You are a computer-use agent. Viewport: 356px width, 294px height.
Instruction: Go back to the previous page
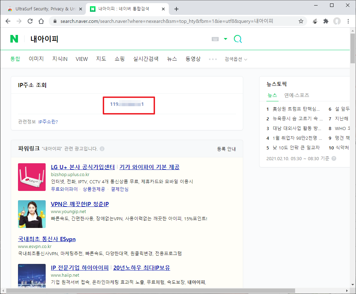click(8, 21)
